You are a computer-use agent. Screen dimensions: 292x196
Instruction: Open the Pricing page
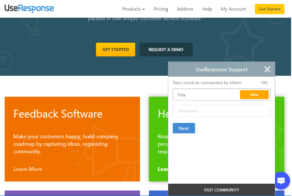[161, 9]
